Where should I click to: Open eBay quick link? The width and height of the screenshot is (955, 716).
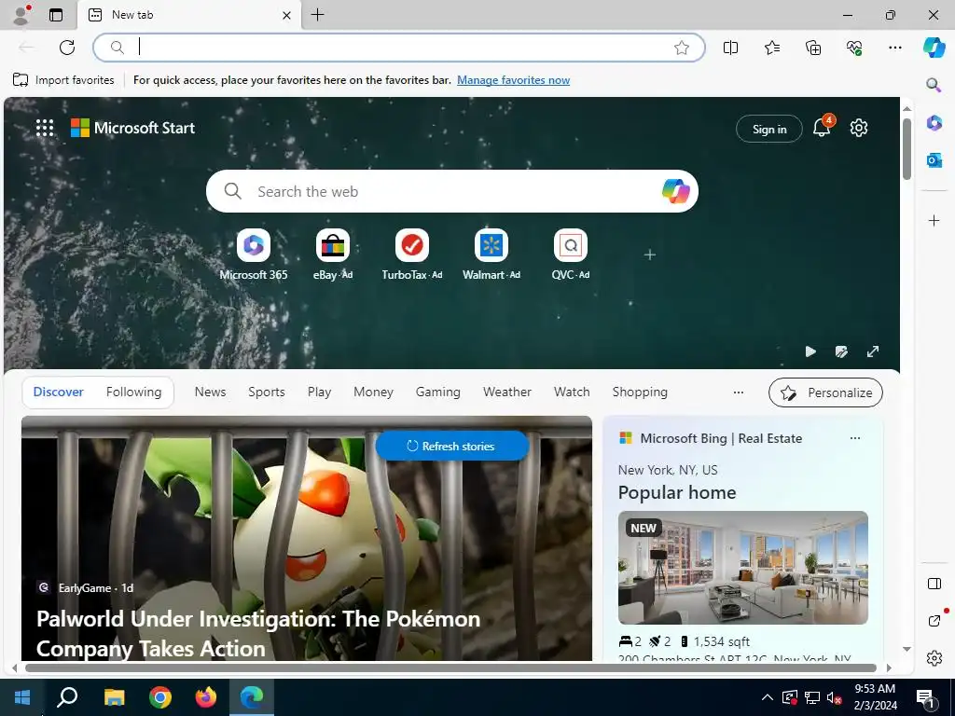tap(333, 255)
